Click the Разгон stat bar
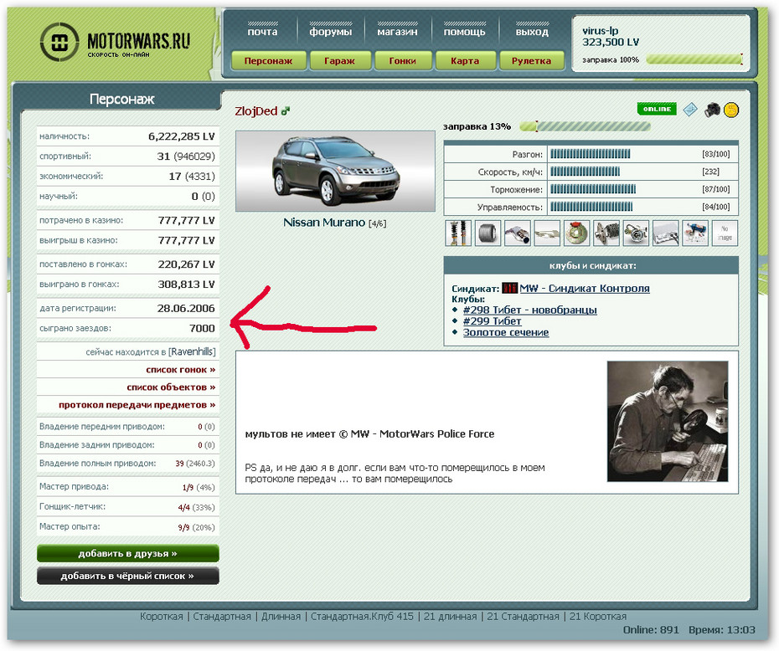 pos(591,154)
